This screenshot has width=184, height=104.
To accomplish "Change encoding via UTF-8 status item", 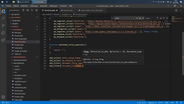I will point(160,103).
